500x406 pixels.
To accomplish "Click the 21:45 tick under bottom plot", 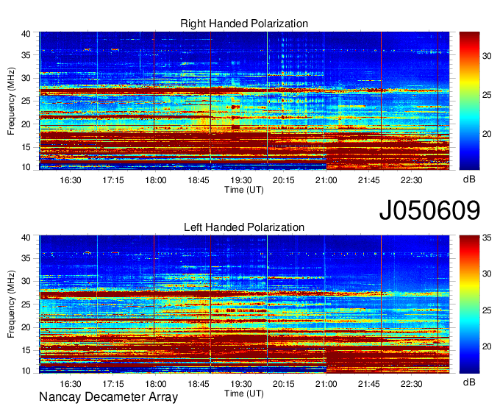I will pyautogui.click(x=368, y=384).
